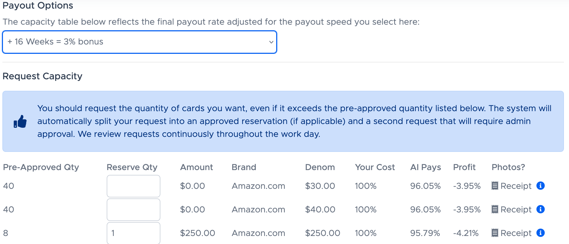This screenshot has width=569, height=244.
Task: Click the Pre-Approved Qty column header
Action: [41, 167]
